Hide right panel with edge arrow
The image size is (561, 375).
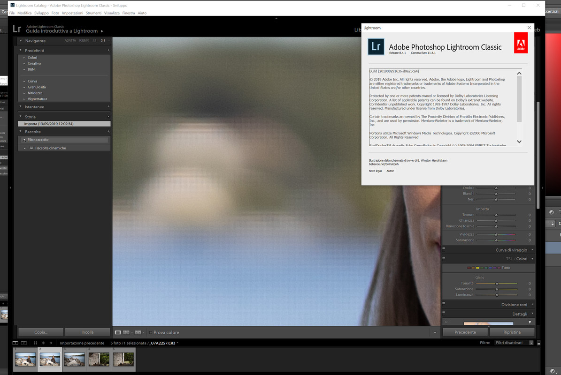pos(542,187)
